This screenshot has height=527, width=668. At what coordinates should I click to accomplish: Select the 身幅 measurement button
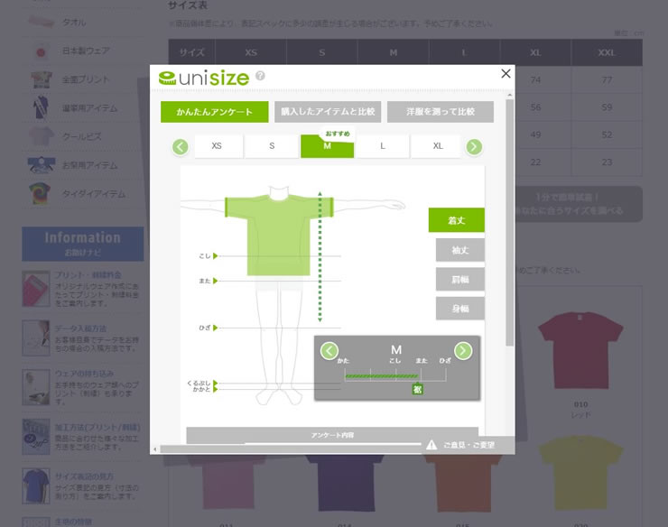coord(459,309)
